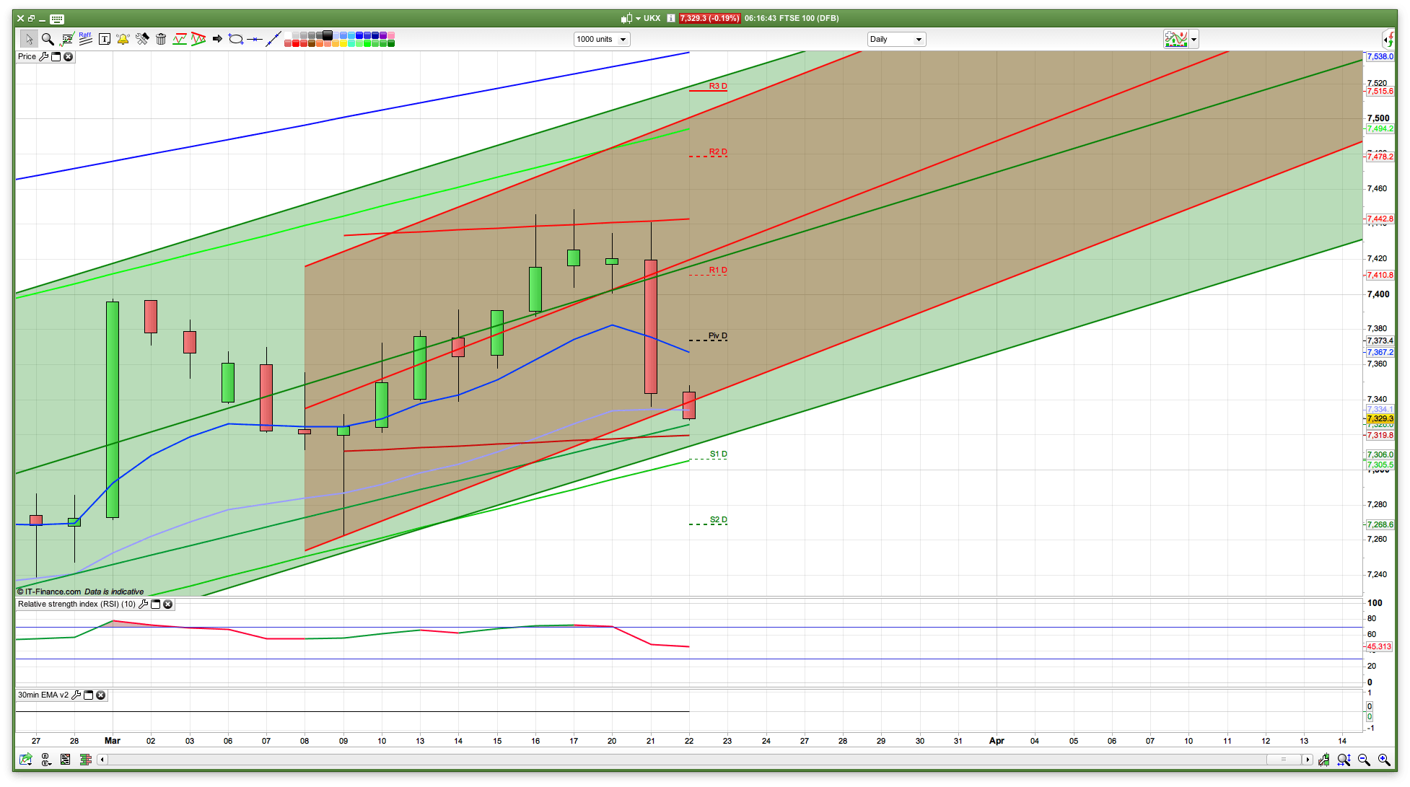Pick the bright red color swatch
Image resolution: width=1410 pixels, height=787 pixels.
pyautogui.click(x=296, y=44)
